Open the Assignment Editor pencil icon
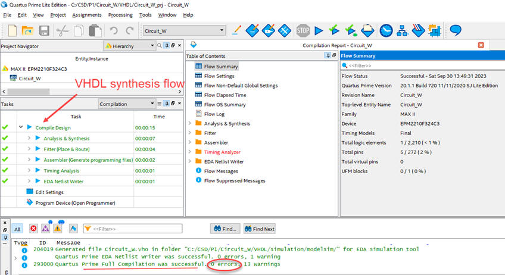This screenshot has width=505, height=275. click(x=237, y=30)
